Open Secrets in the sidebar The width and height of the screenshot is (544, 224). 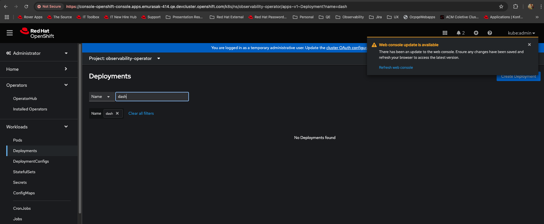click(20, 182)
